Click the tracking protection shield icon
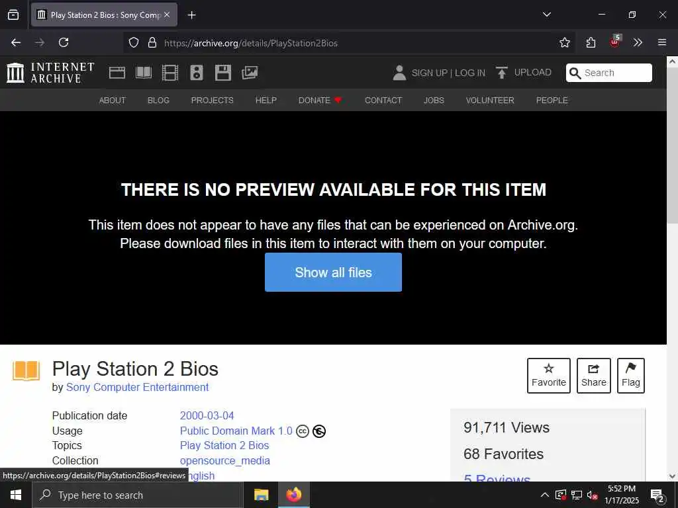The width and height of the screenshot is (678, 508). [x=134, y=42]
